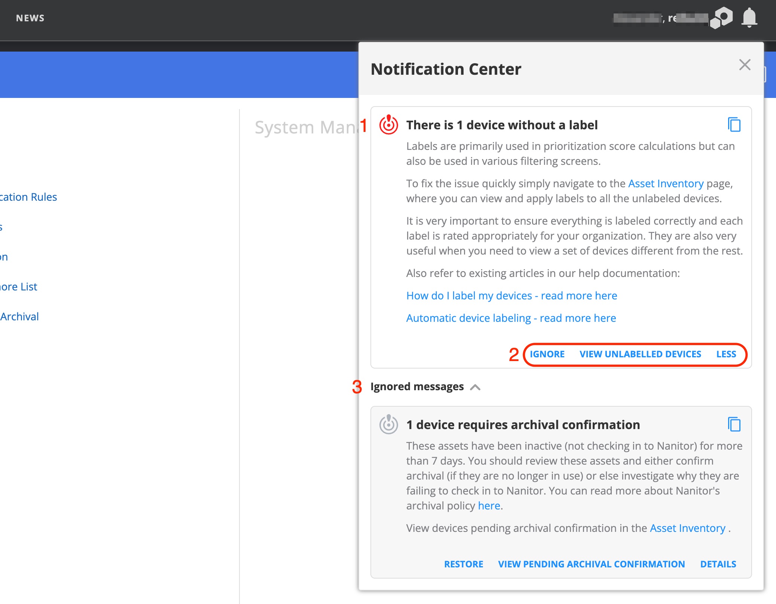Click the archival policy 'here' link
Screen dimensions: 776x604
(489, 505)
